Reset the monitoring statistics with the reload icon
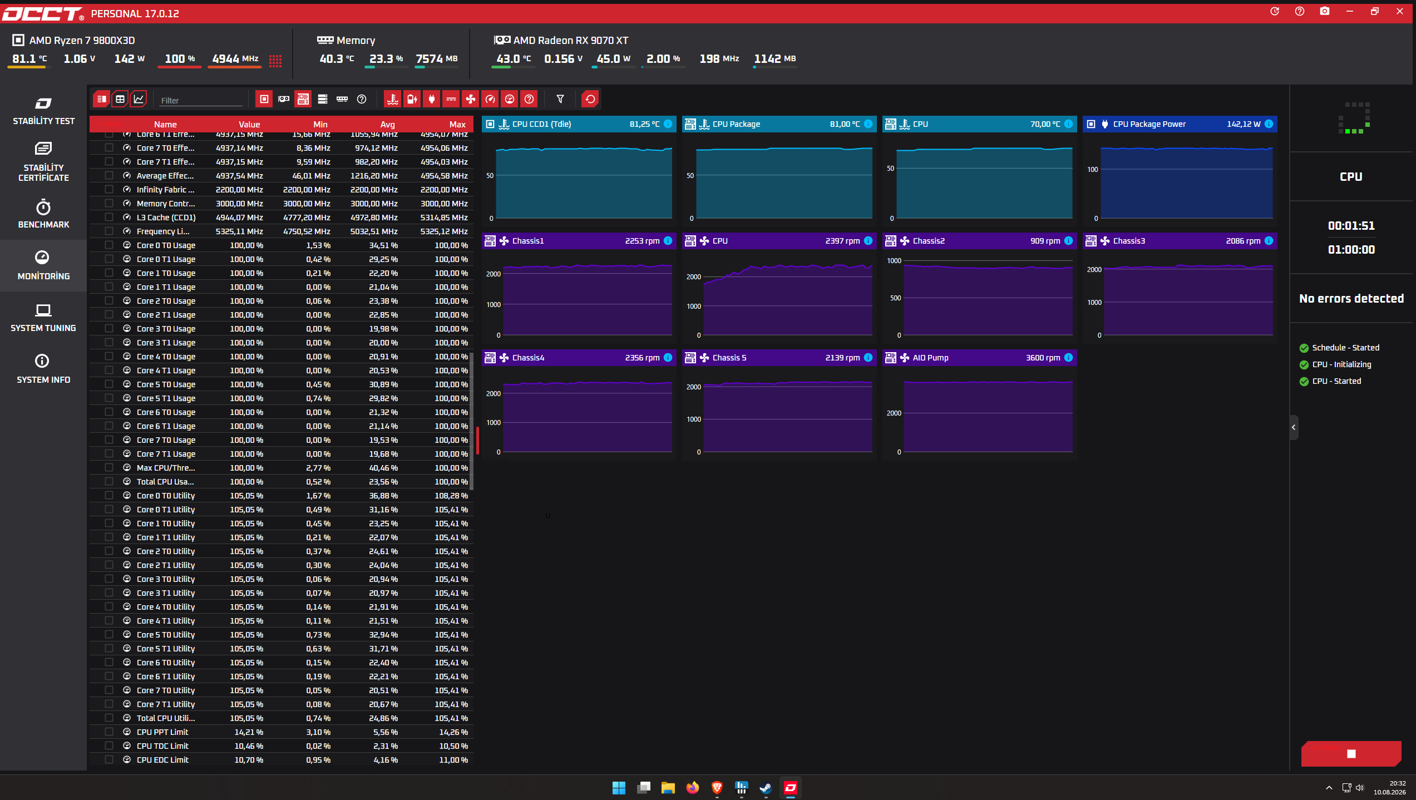 click(x=590, y=100)
